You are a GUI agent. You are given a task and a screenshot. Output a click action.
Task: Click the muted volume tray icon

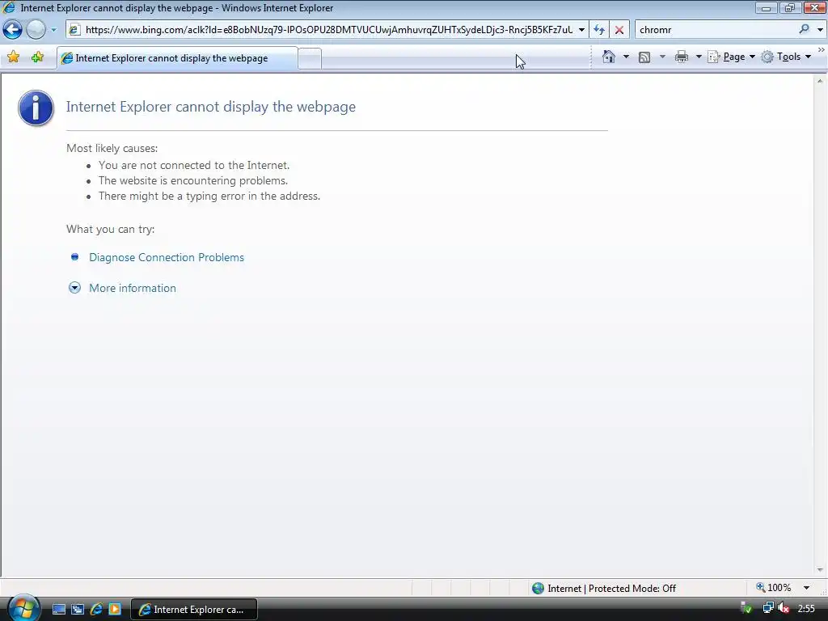tap(784, 609)
